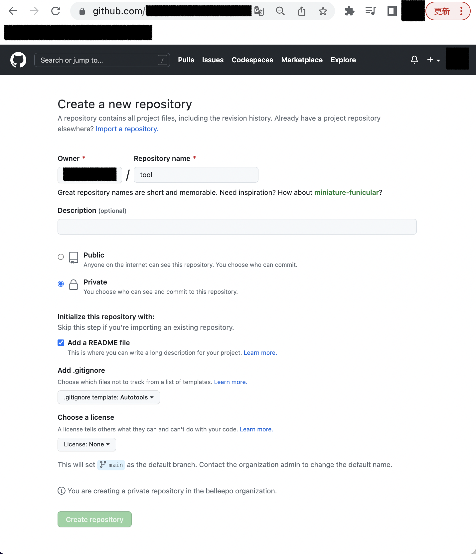
Task: Open Chrome's three-dot menu
Action: [x=461, y=11]
